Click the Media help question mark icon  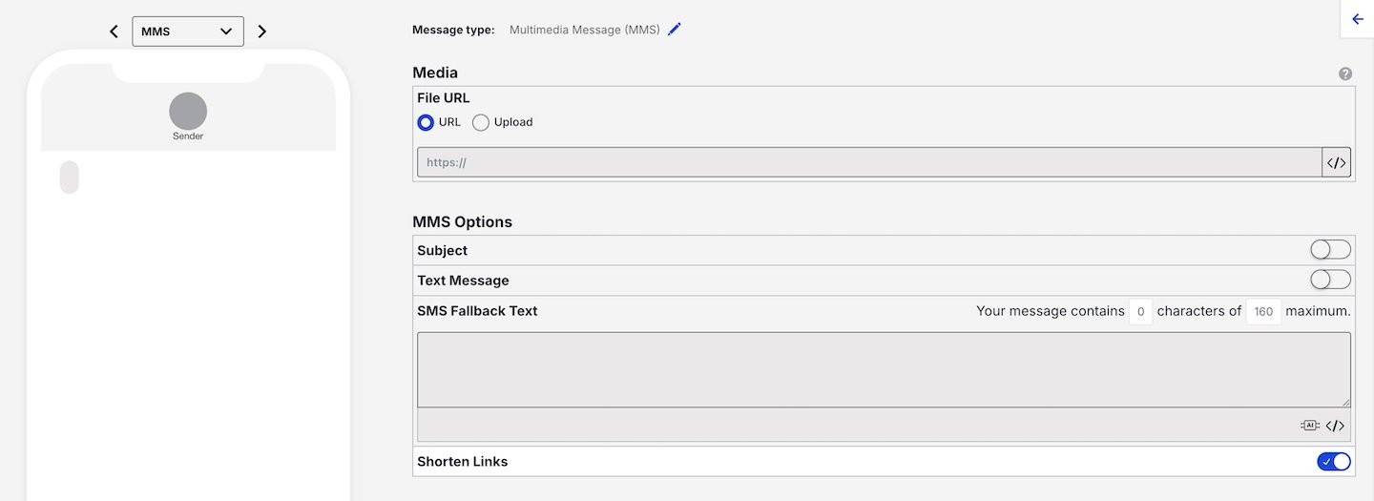point(1345,73)
